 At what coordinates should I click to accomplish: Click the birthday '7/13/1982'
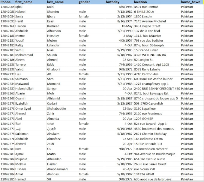click(x=125, y=12)
